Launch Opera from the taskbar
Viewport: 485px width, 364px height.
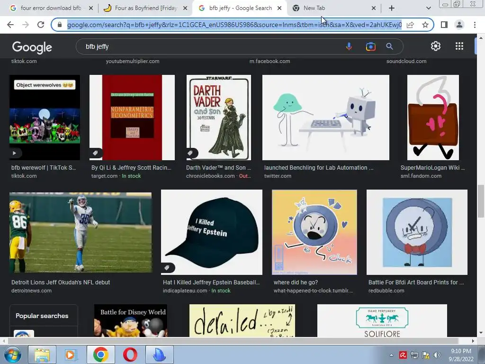click(x=130, y=355)
